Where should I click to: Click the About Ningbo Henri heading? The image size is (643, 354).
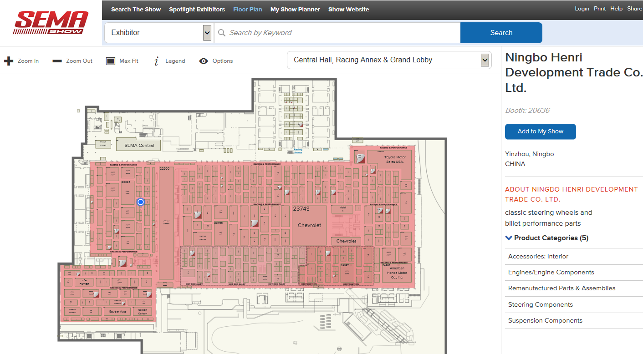[572, 194]
